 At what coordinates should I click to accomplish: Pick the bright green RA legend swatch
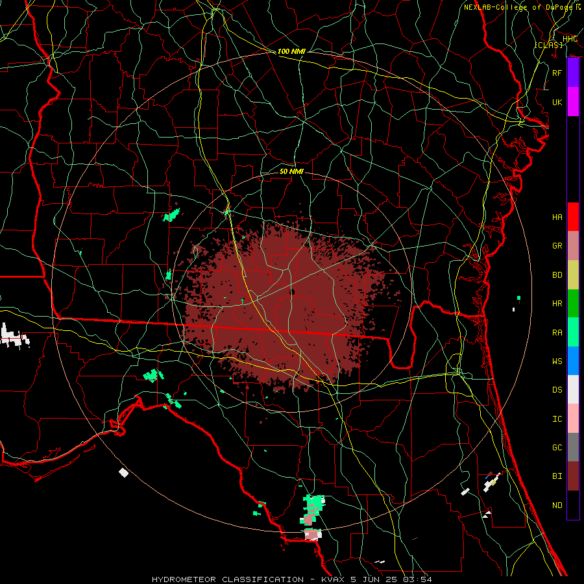click(x=573, y=332)
